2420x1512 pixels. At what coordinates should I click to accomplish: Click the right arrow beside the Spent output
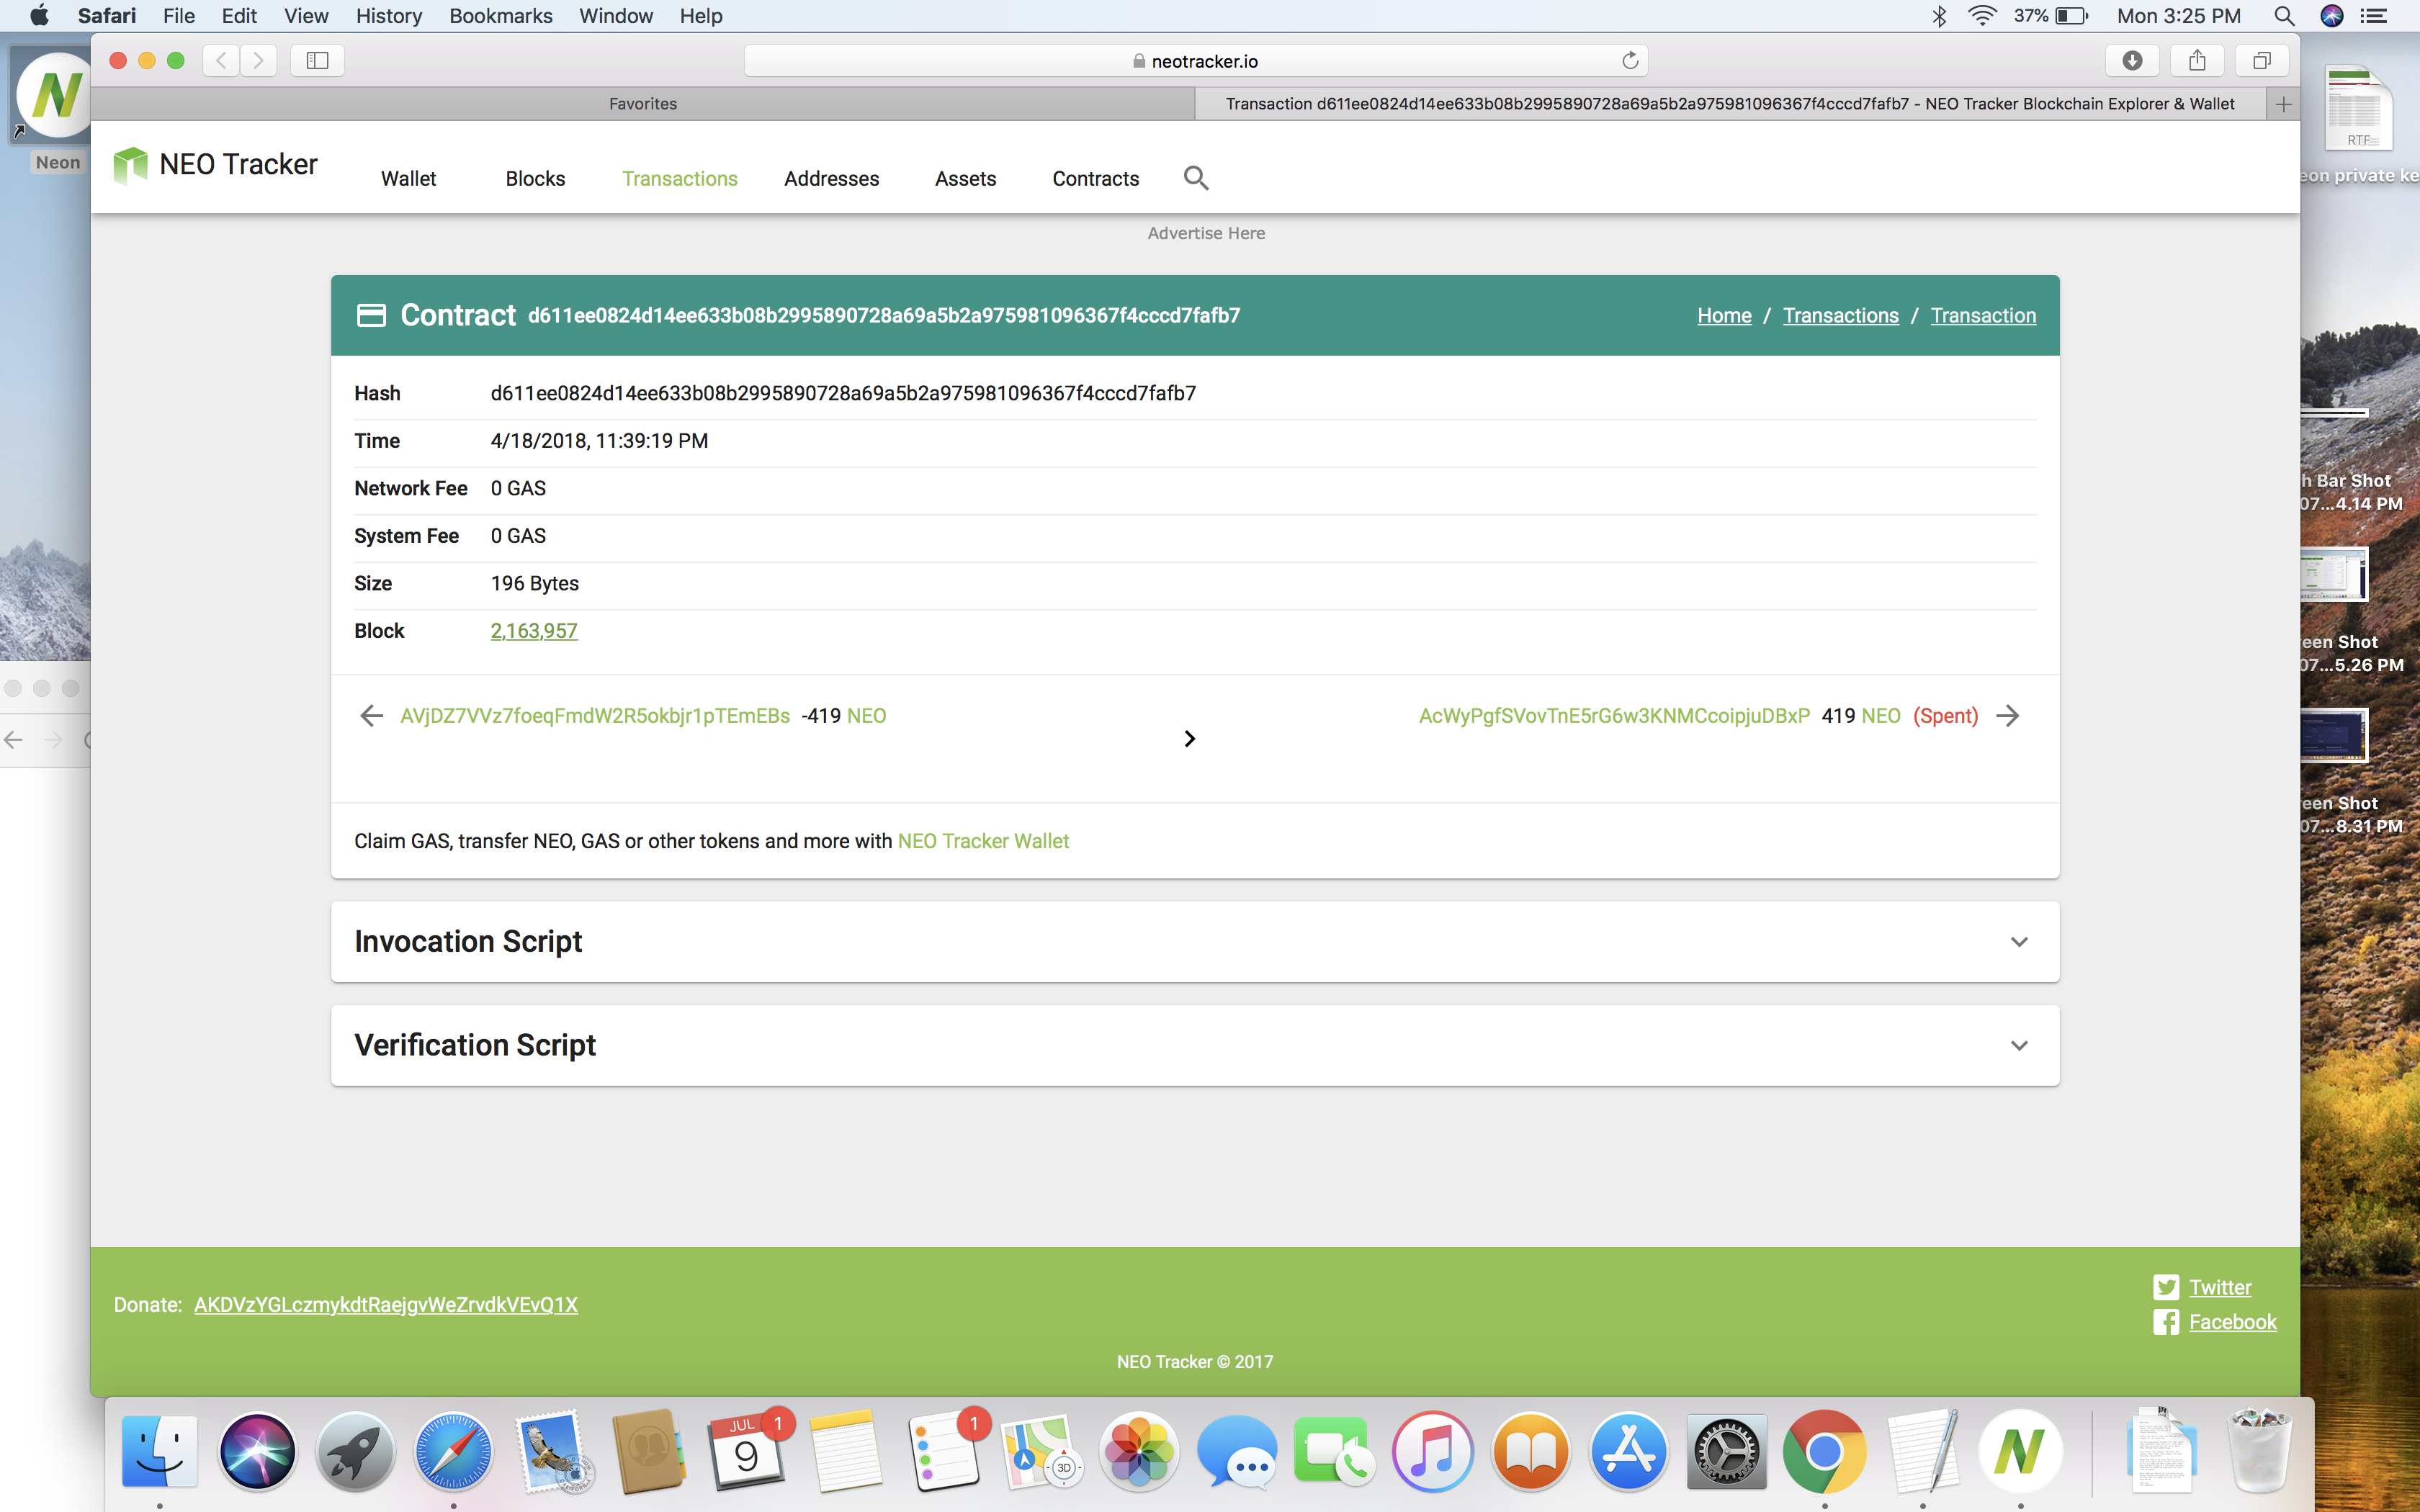2007,716
